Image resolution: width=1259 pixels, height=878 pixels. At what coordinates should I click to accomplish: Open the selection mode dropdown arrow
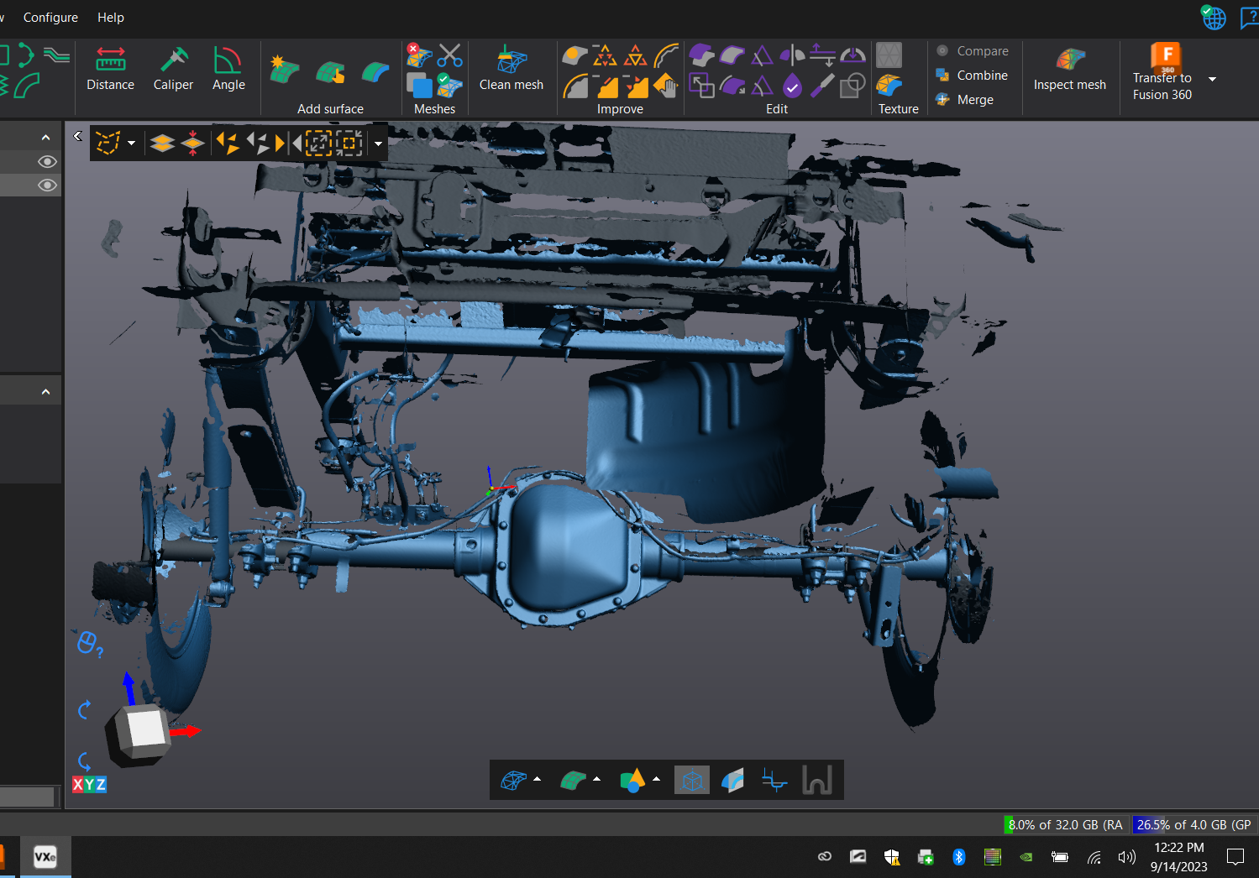(132, 143)
